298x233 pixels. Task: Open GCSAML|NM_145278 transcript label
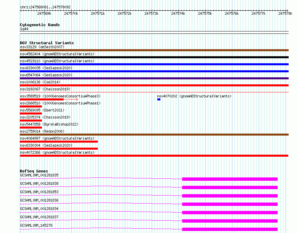coord(36,225)
